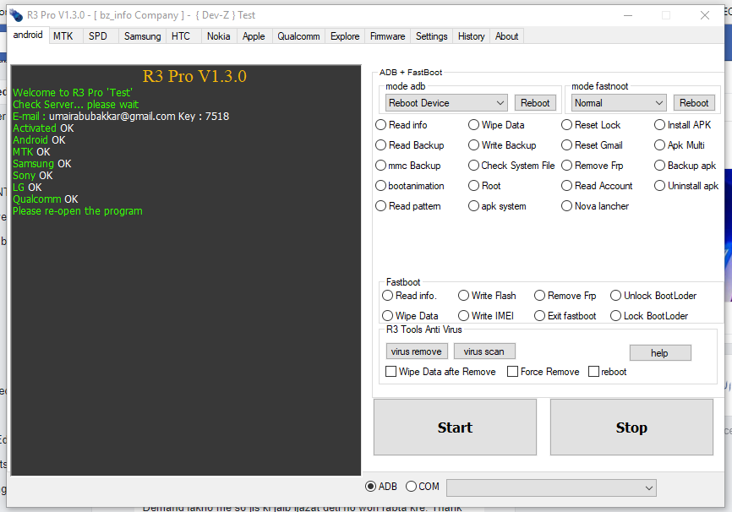Click the 'Please re-open the program' log line
The width and height of the screenshot is (732, 512).
(78, 211)
